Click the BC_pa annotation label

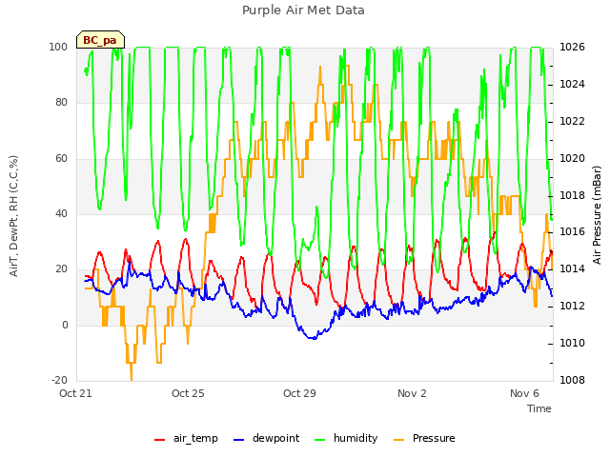point(100,40)
